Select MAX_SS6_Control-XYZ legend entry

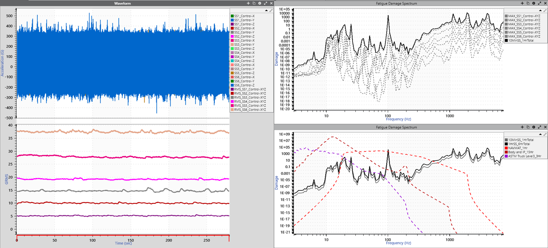[x=523, y=37]
